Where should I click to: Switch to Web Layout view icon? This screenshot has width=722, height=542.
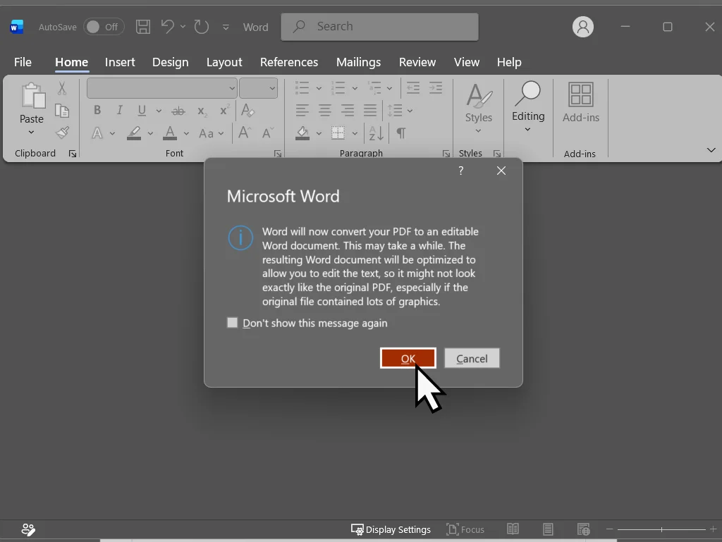[x=583, y=529]
